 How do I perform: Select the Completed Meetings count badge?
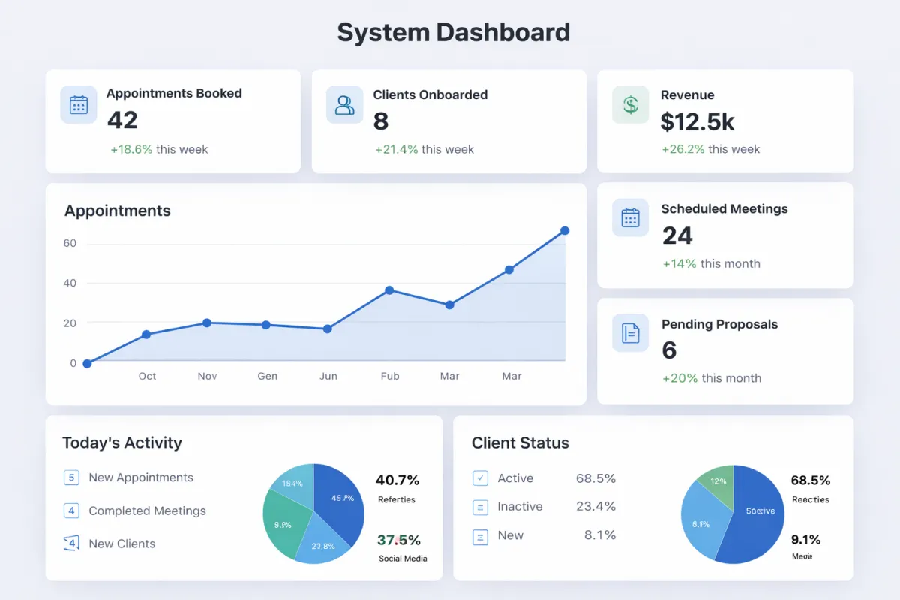(71, 511)
